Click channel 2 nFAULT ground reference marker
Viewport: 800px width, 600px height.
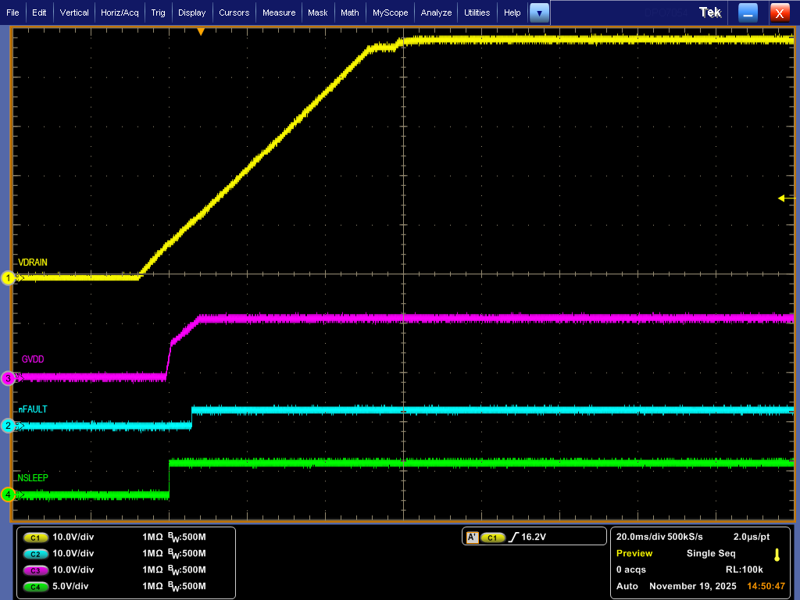9,426
